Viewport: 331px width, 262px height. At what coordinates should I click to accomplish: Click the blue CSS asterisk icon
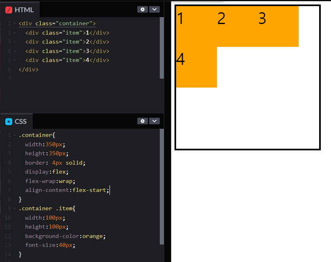tap(9, 121)
